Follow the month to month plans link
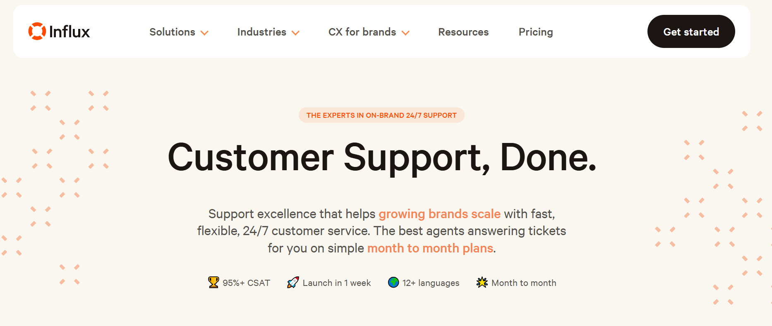 [430, 248]
